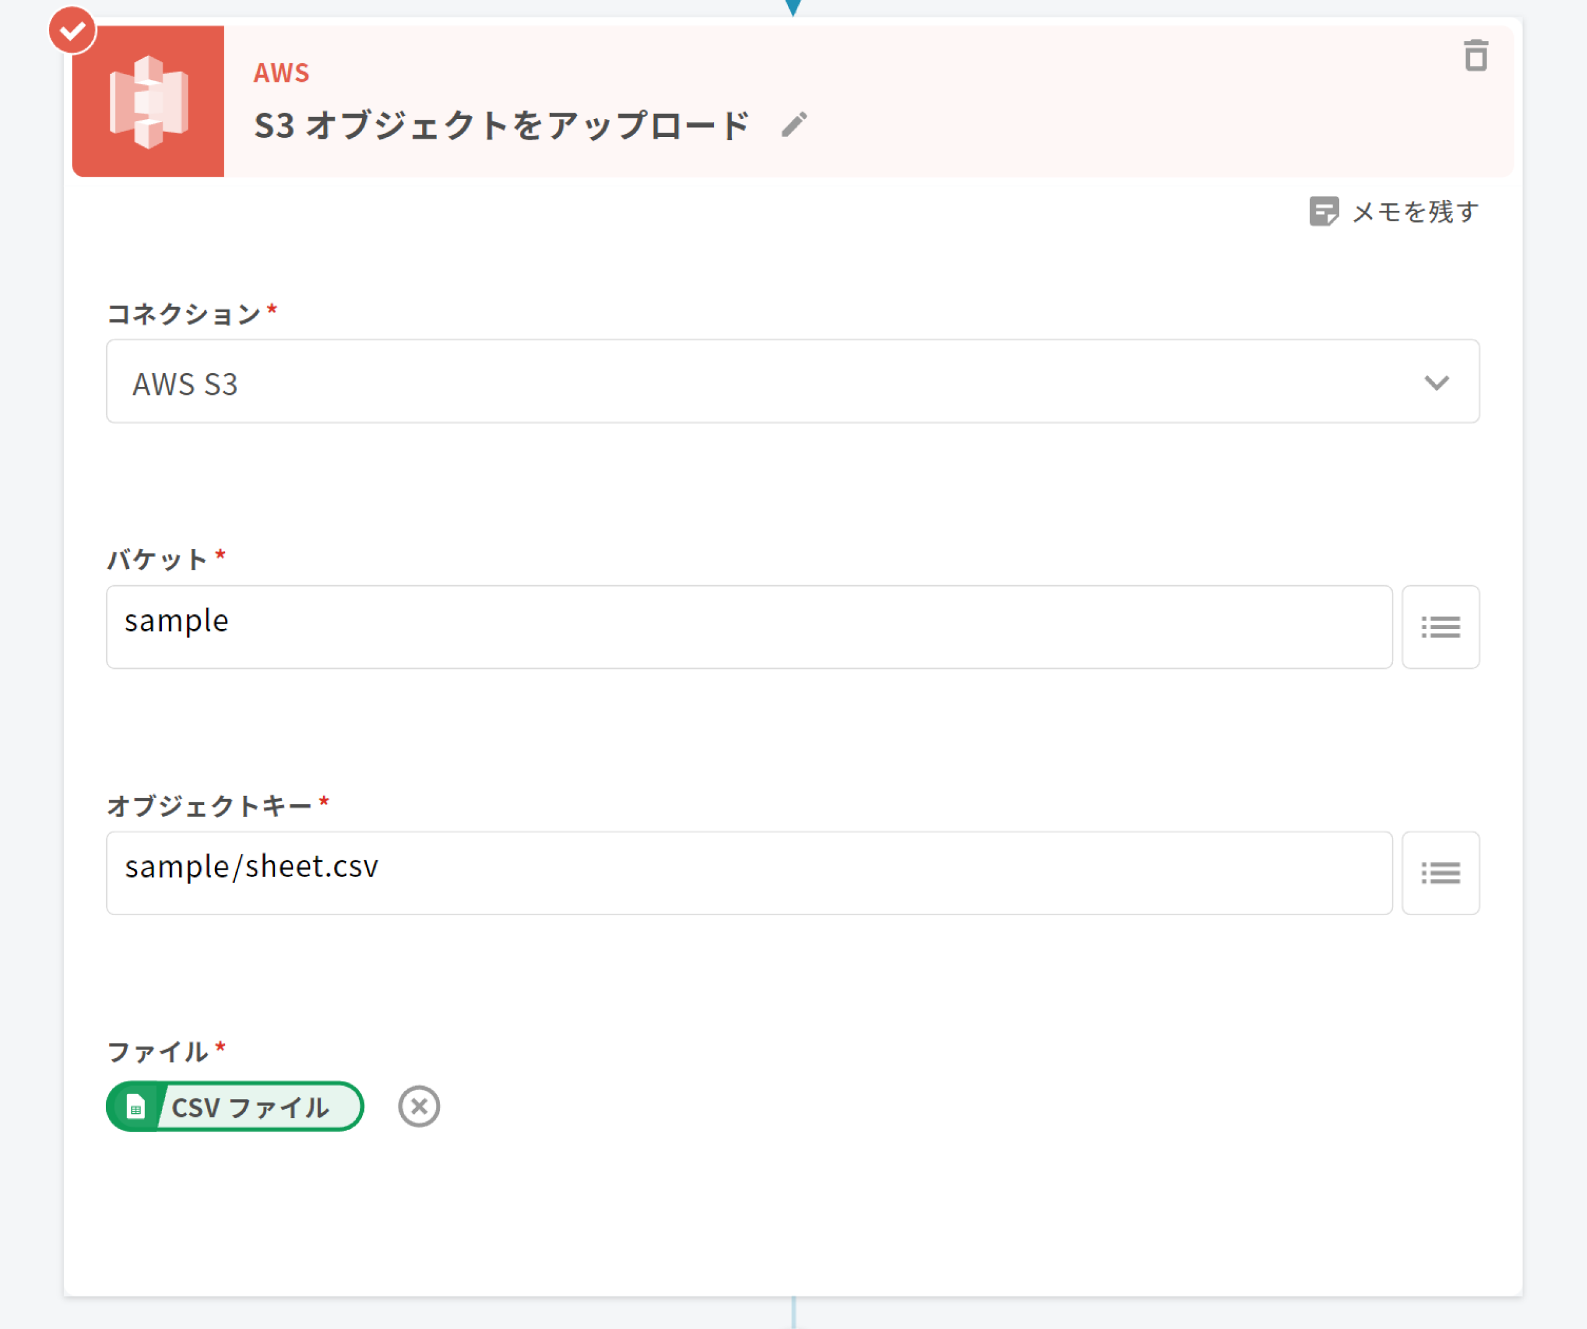Click the trash delete icon
This screenshot has height=1329, width=1587.
click(x=1475, y=56)
